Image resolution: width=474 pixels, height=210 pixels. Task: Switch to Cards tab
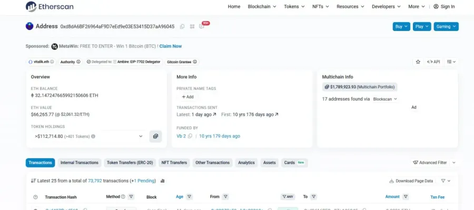coord(294,163)
